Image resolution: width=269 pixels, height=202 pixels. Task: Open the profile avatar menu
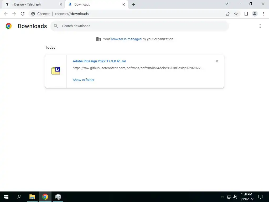[255, 14]
